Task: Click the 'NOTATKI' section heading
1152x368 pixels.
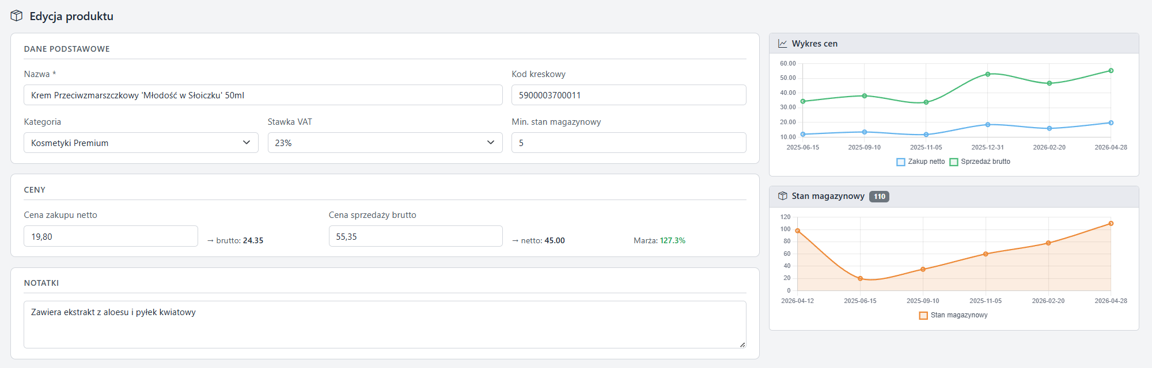Action: point(41,283)
